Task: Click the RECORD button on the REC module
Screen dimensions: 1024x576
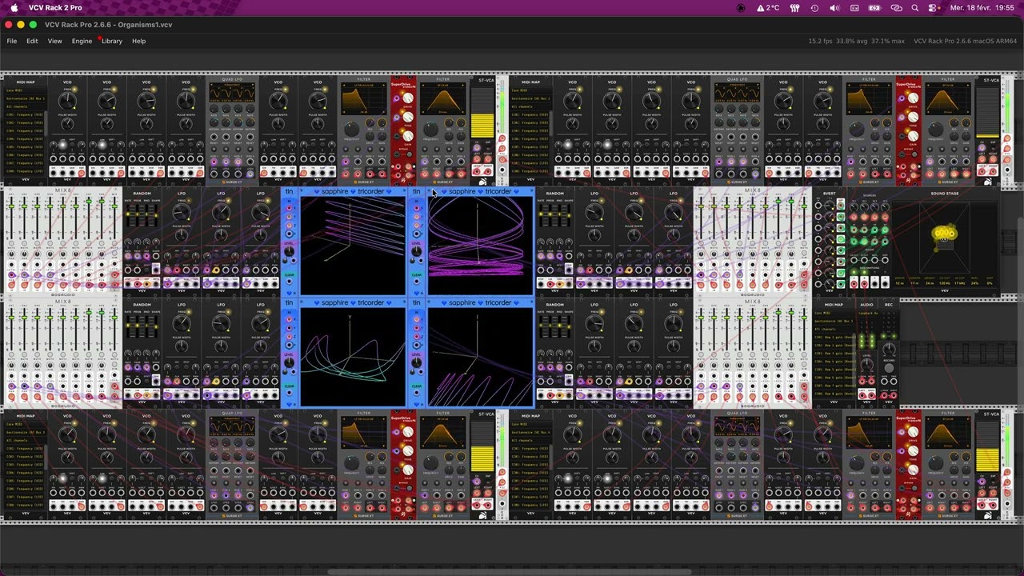Action: tap(889, 367)
